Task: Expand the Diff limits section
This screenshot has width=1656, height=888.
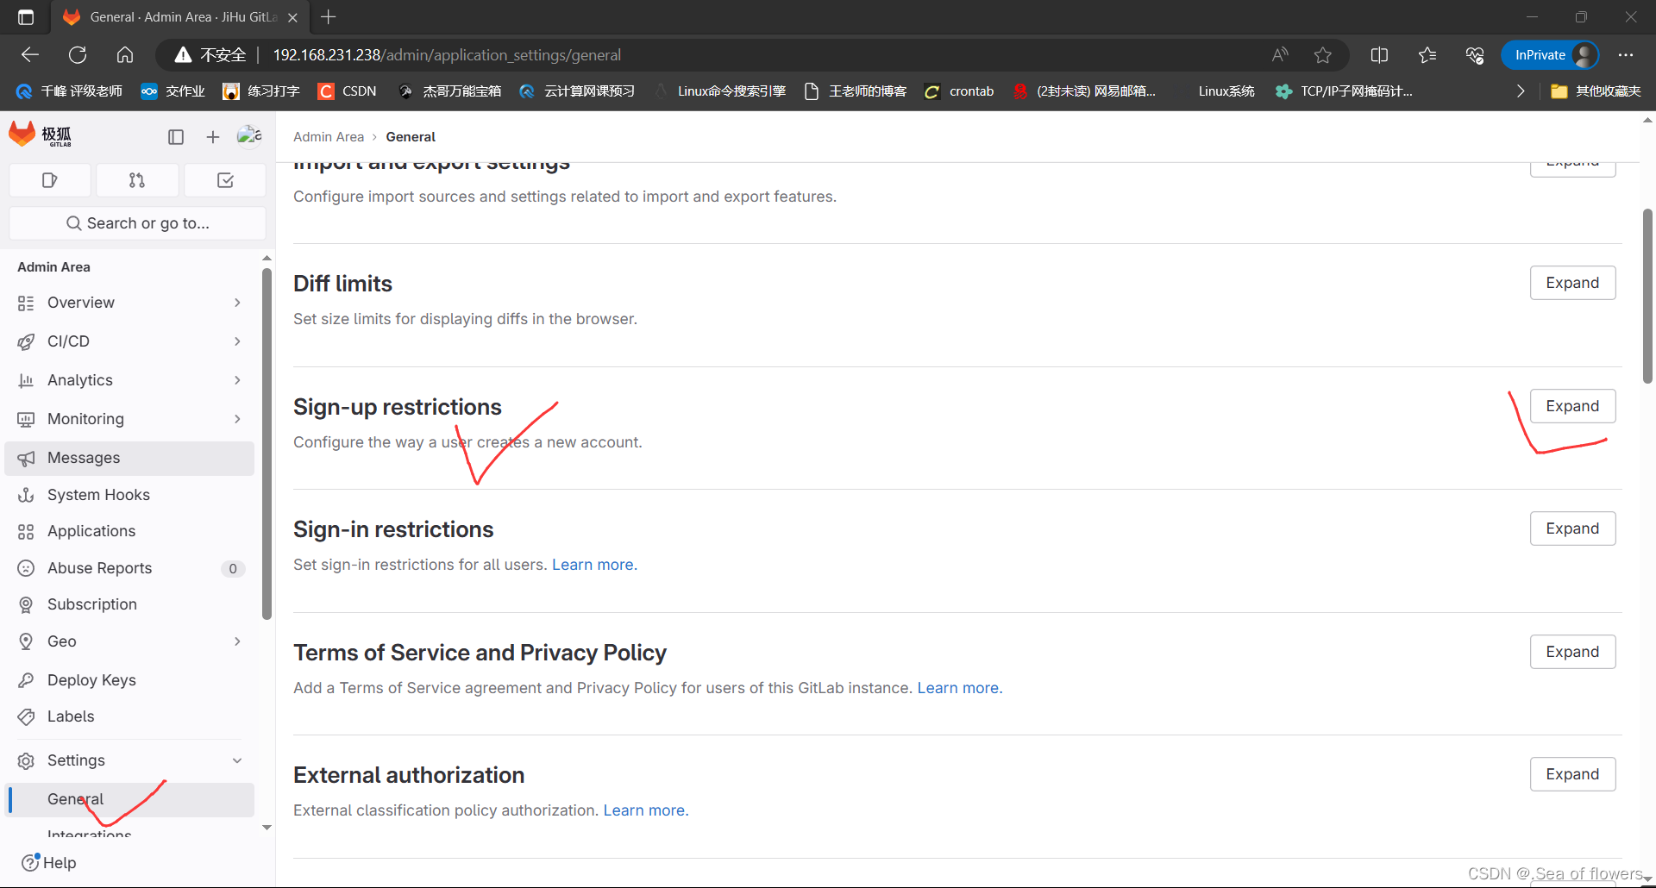Action: click(1572, 283)
